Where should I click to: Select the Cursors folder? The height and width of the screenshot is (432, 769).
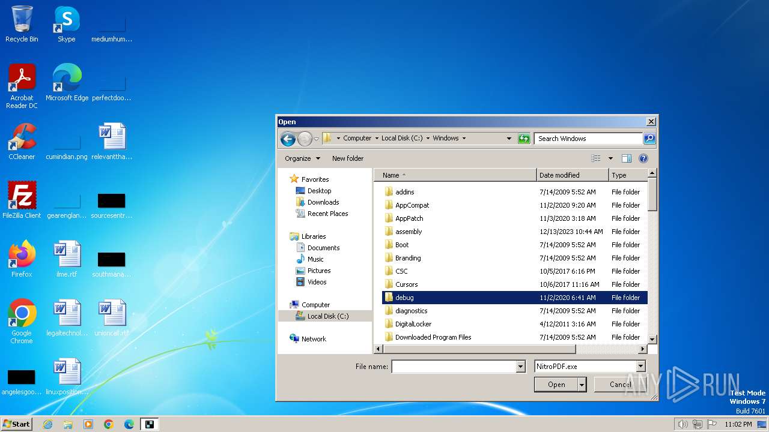(406, 284)
